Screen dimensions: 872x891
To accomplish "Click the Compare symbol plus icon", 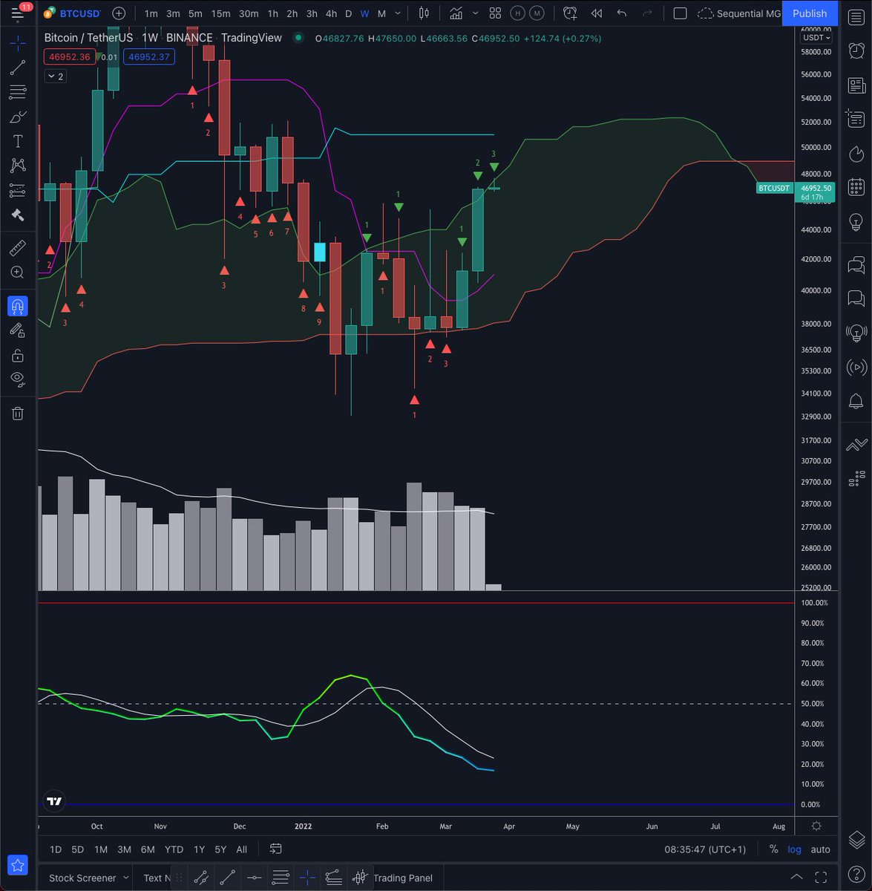I will pyautogui.click(x=119, y=13).
